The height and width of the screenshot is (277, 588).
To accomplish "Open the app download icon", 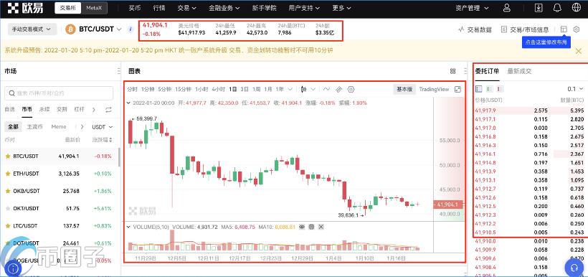I will coord(539,8).
